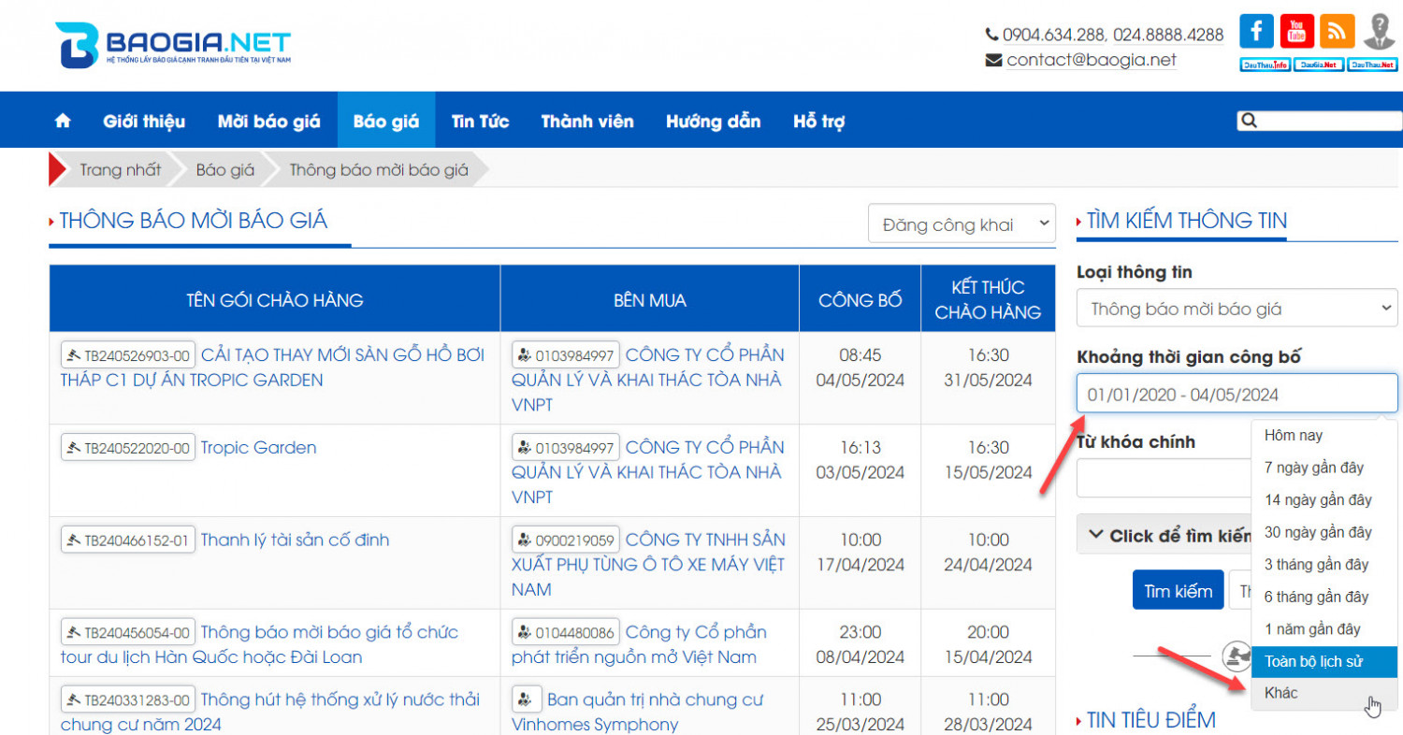The image size is (1403, 735).
Task: Select Hôm nay date option
Action: pos(1325,436)
